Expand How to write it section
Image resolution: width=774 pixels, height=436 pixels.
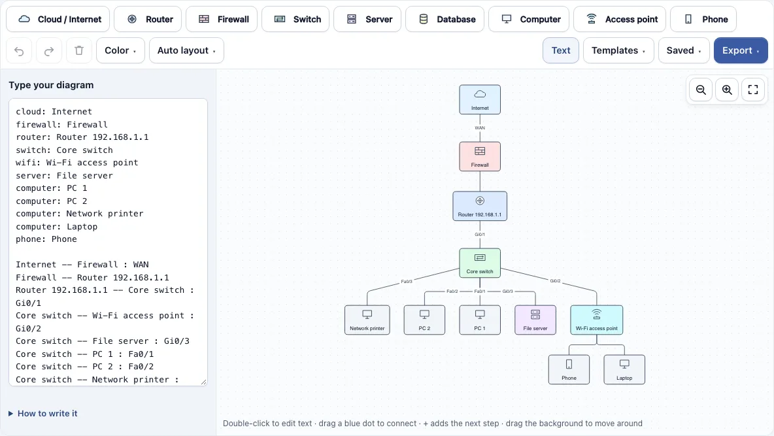coord(43,414)
